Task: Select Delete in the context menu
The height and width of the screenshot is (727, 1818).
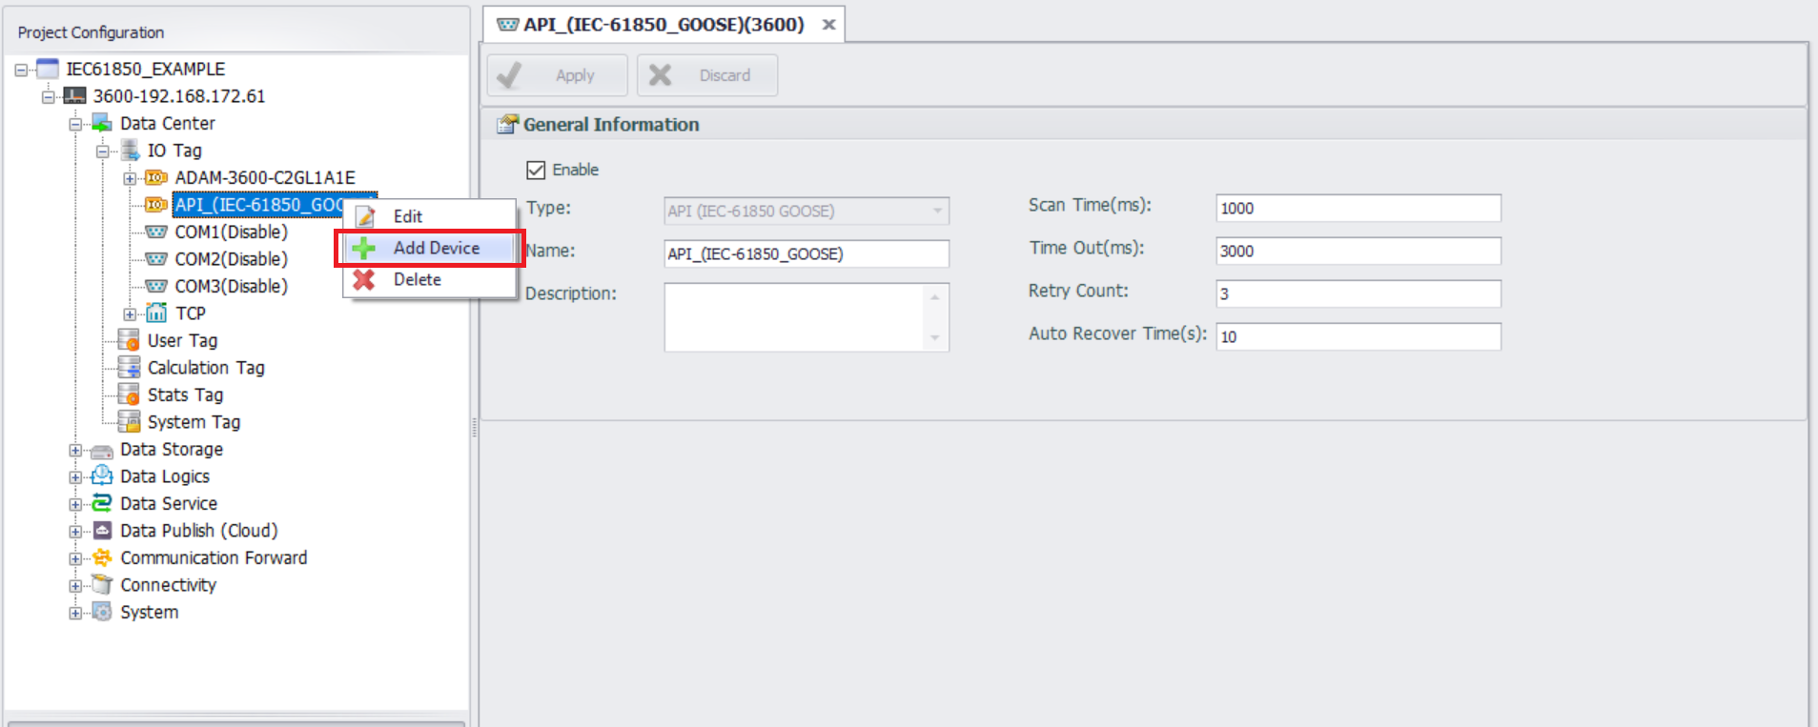Action: pyautogui.click(x=417, y=280)
